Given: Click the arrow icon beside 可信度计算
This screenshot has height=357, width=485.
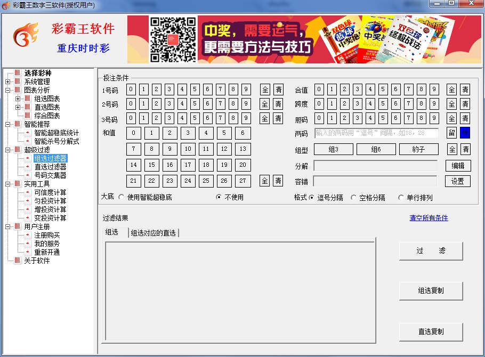Looking at the screenshot, I should (27, 192).
